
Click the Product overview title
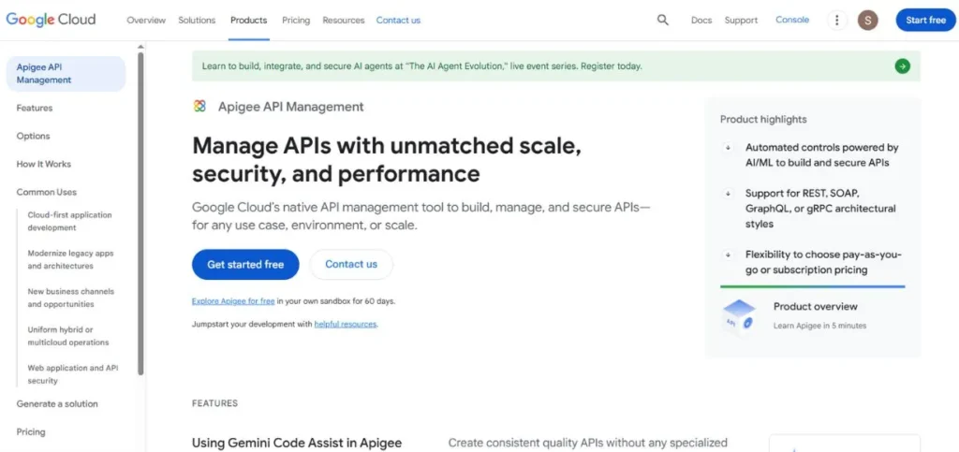click(816, 307)
